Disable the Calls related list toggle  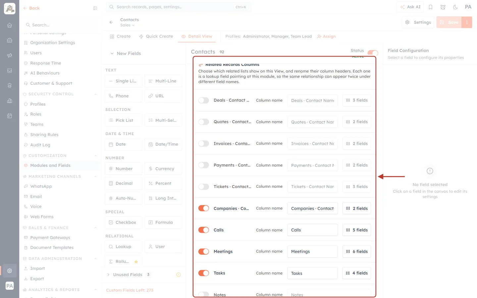point(204,230)
